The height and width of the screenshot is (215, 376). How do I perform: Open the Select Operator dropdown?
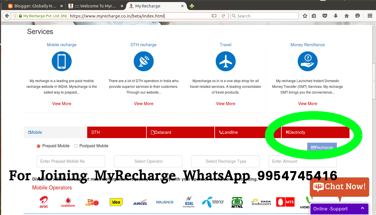[x=148, y=161]
